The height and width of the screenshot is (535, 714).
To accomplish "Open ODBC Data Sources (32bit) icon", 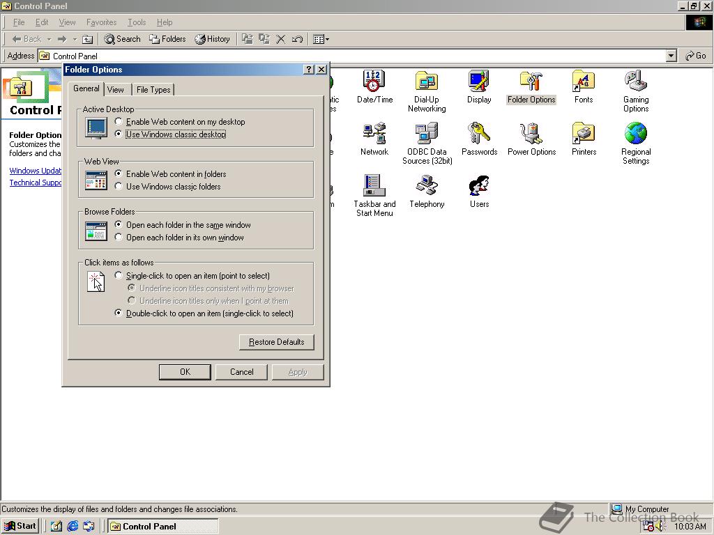I will coord(427,144).
